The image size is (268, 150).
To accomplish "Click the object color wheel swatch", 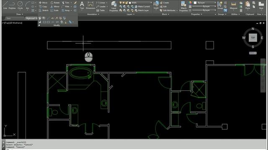I will point(190,3).
